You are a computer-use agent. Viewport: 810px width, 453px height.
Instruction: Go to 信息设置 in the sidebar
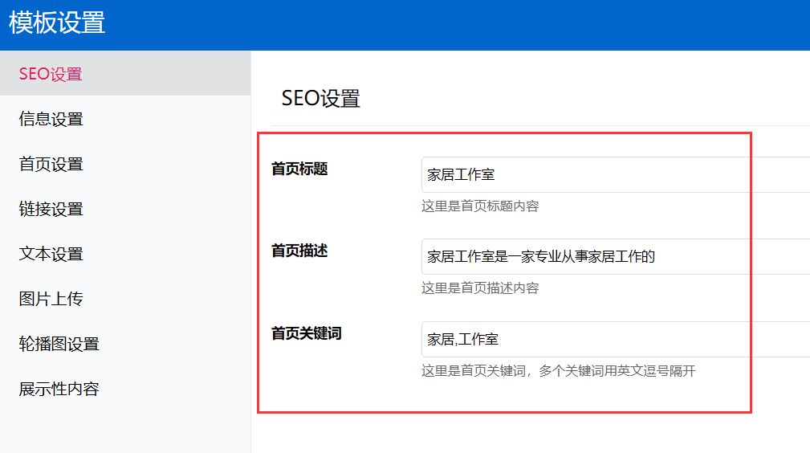point(51,120)
